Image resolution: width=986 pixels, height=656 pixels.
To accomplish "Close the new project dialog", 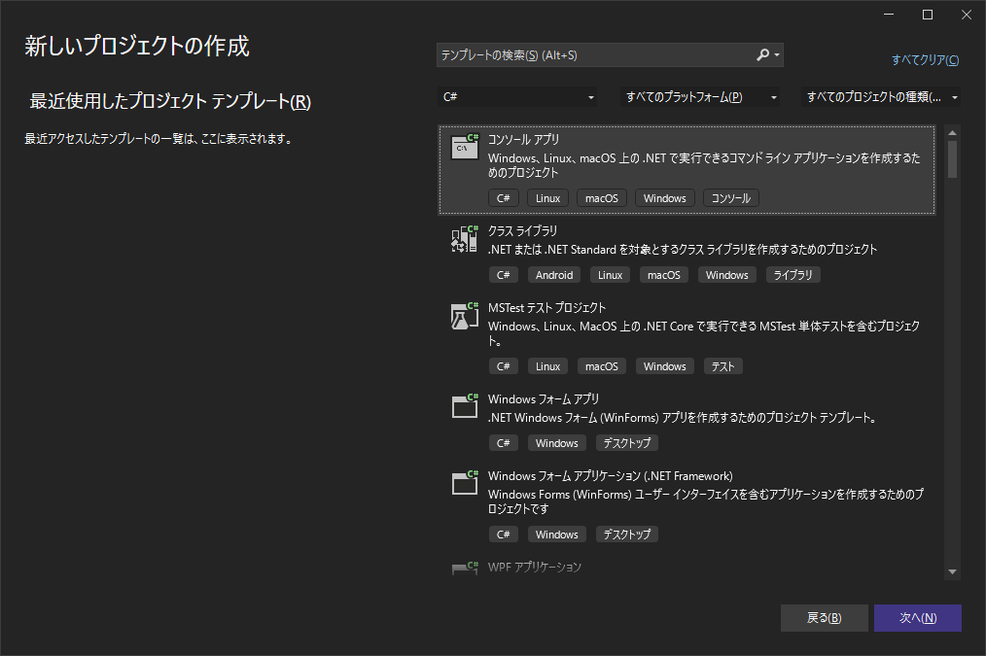I will (x=967, y=15).
